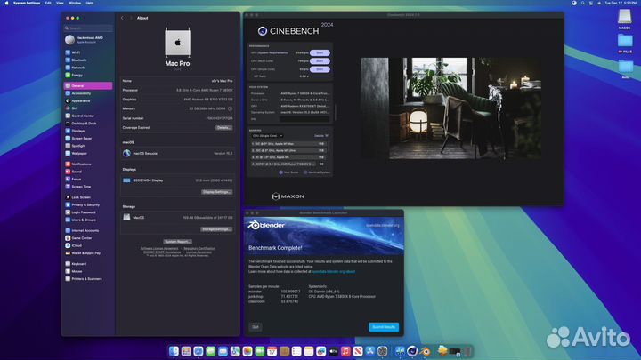
Task: Click the Cinebench Info input field
Action: [x=304, y=119]
